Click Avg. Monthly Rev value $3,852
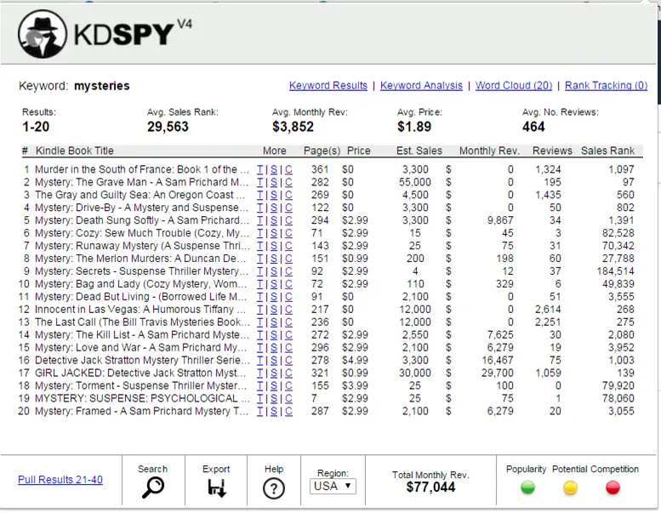Image resolution: width=661 pixels, height=513 pixels. coord(293,127)
